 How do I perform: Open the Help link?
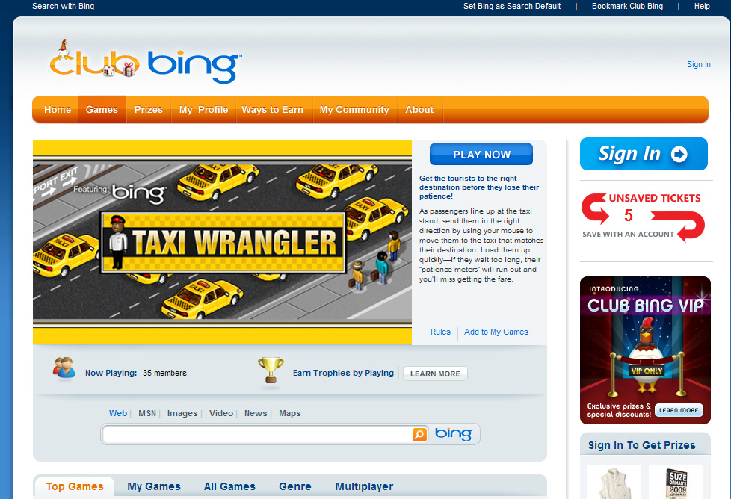pos(702,6)
